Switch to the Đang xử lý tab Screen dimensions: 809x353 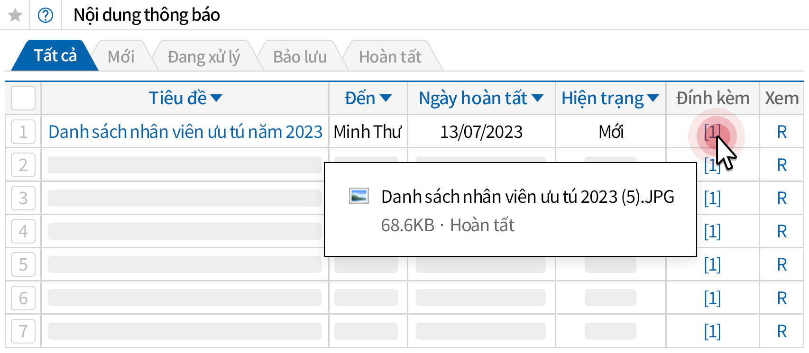point(204,57)
